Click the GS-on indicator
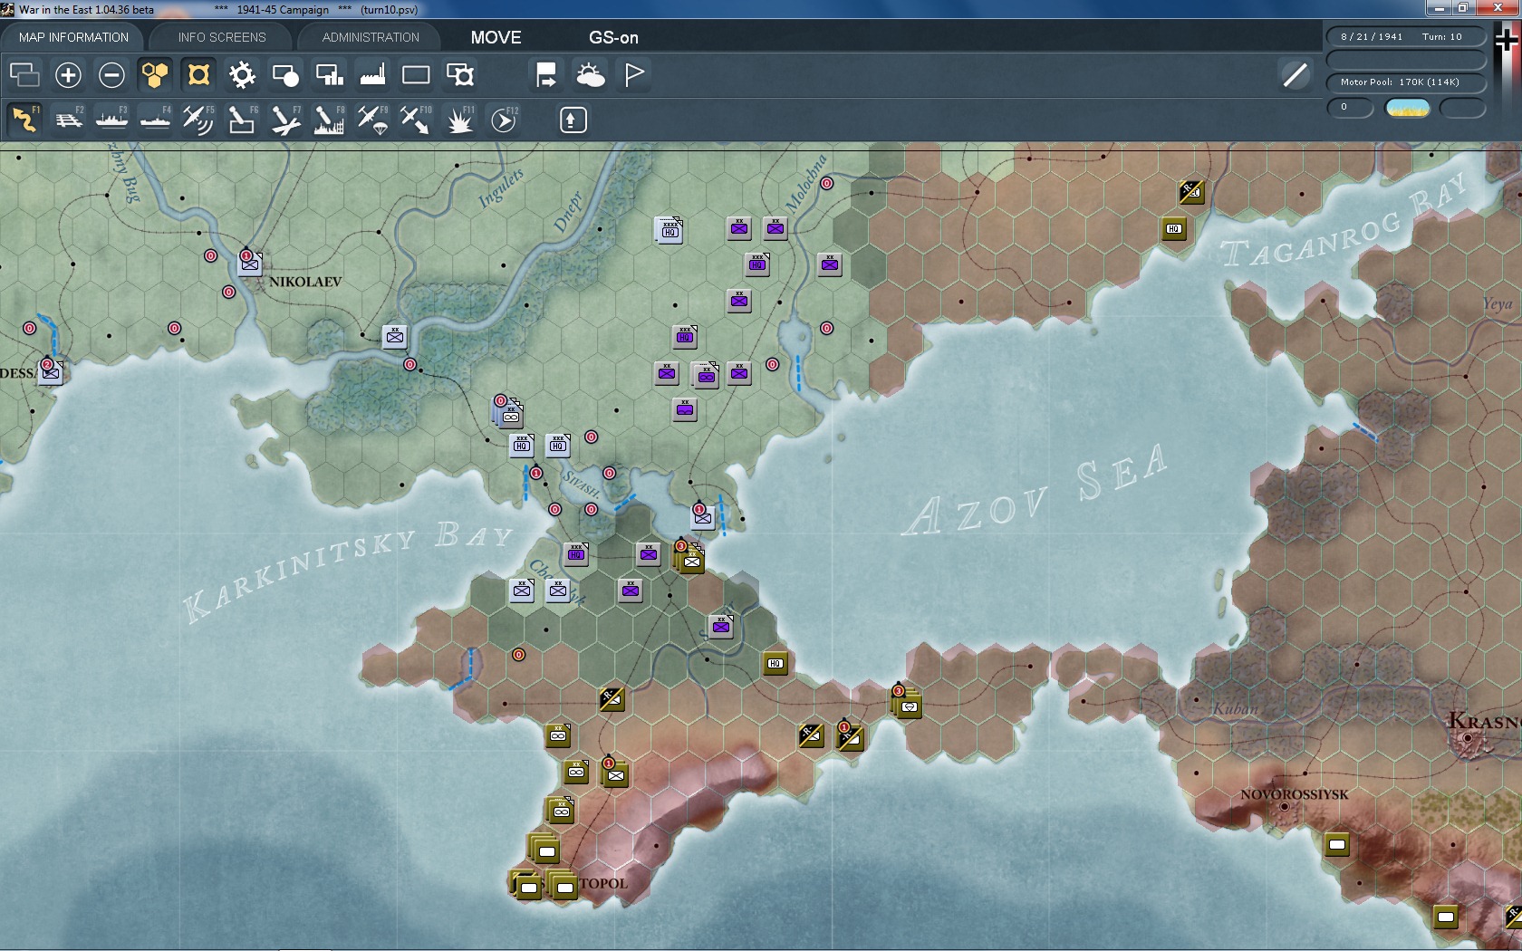1522x951 pixels. pos(613,37)
